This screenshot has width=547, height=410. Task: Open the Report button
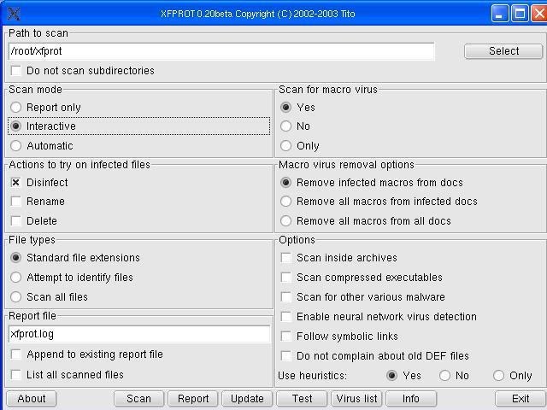[x=193, y=399]
